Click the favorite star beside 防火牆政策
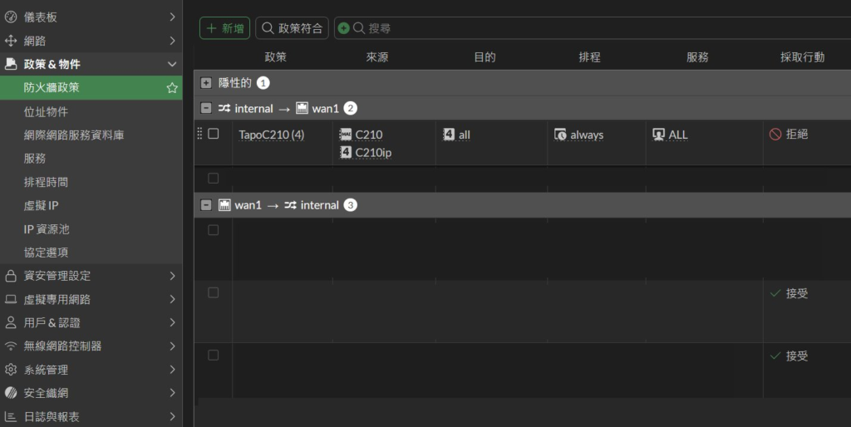The height and width of the screenshot is (427, 851). point(172,87)
